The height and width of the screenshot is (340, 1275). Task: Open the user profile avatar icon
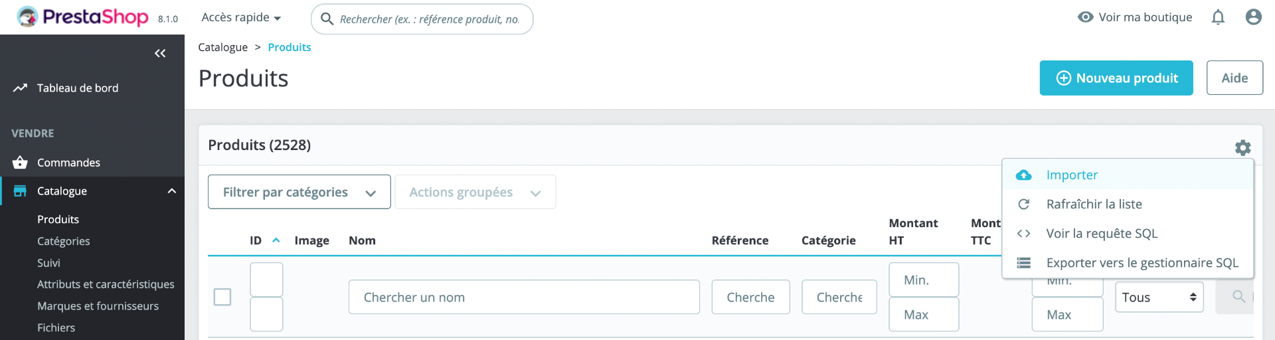[x=1253, y=17]
